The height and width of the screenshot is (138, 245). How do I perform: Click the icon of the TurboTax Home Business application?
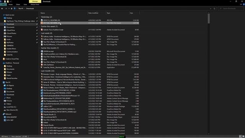[x=42, y=67]
